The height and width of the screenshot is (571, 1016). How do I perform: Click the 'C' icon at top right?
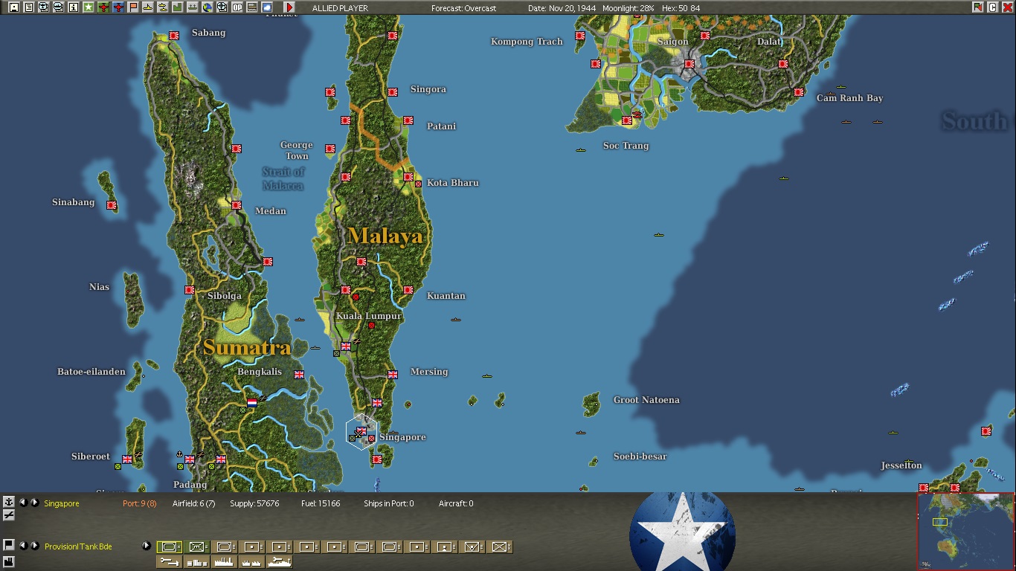pyautogui.click(x=992, y=7)
